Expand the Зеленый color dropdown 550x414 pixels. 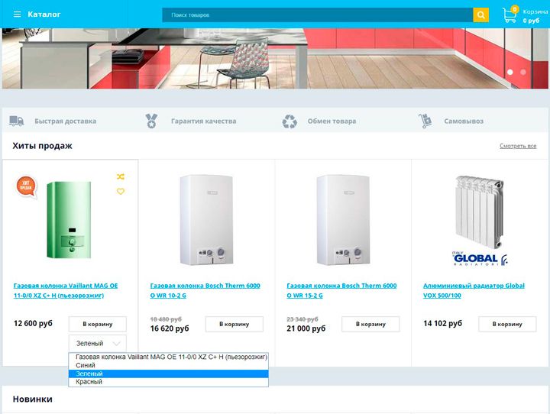click(97, 344)
